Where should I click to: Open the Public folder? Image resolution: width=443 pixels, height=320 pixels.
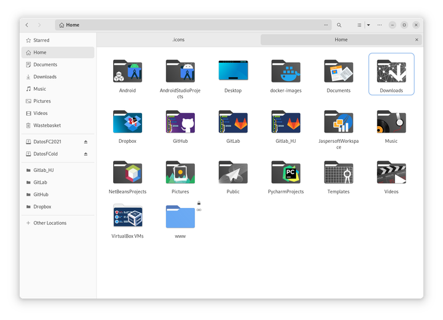[233, 172]
